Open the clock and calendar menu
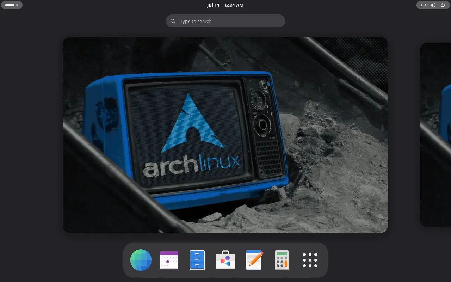This screenshot has width=451, height=282. [225, 5]
